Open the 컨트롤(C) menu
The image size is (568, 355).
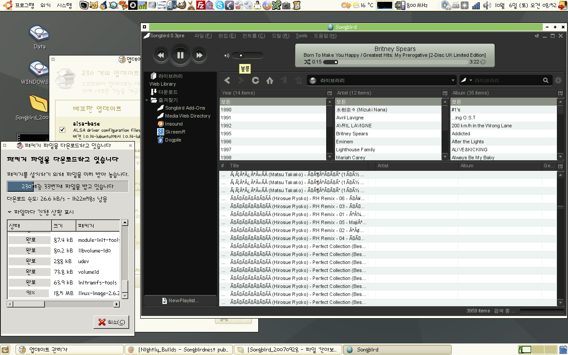[253, 36]
